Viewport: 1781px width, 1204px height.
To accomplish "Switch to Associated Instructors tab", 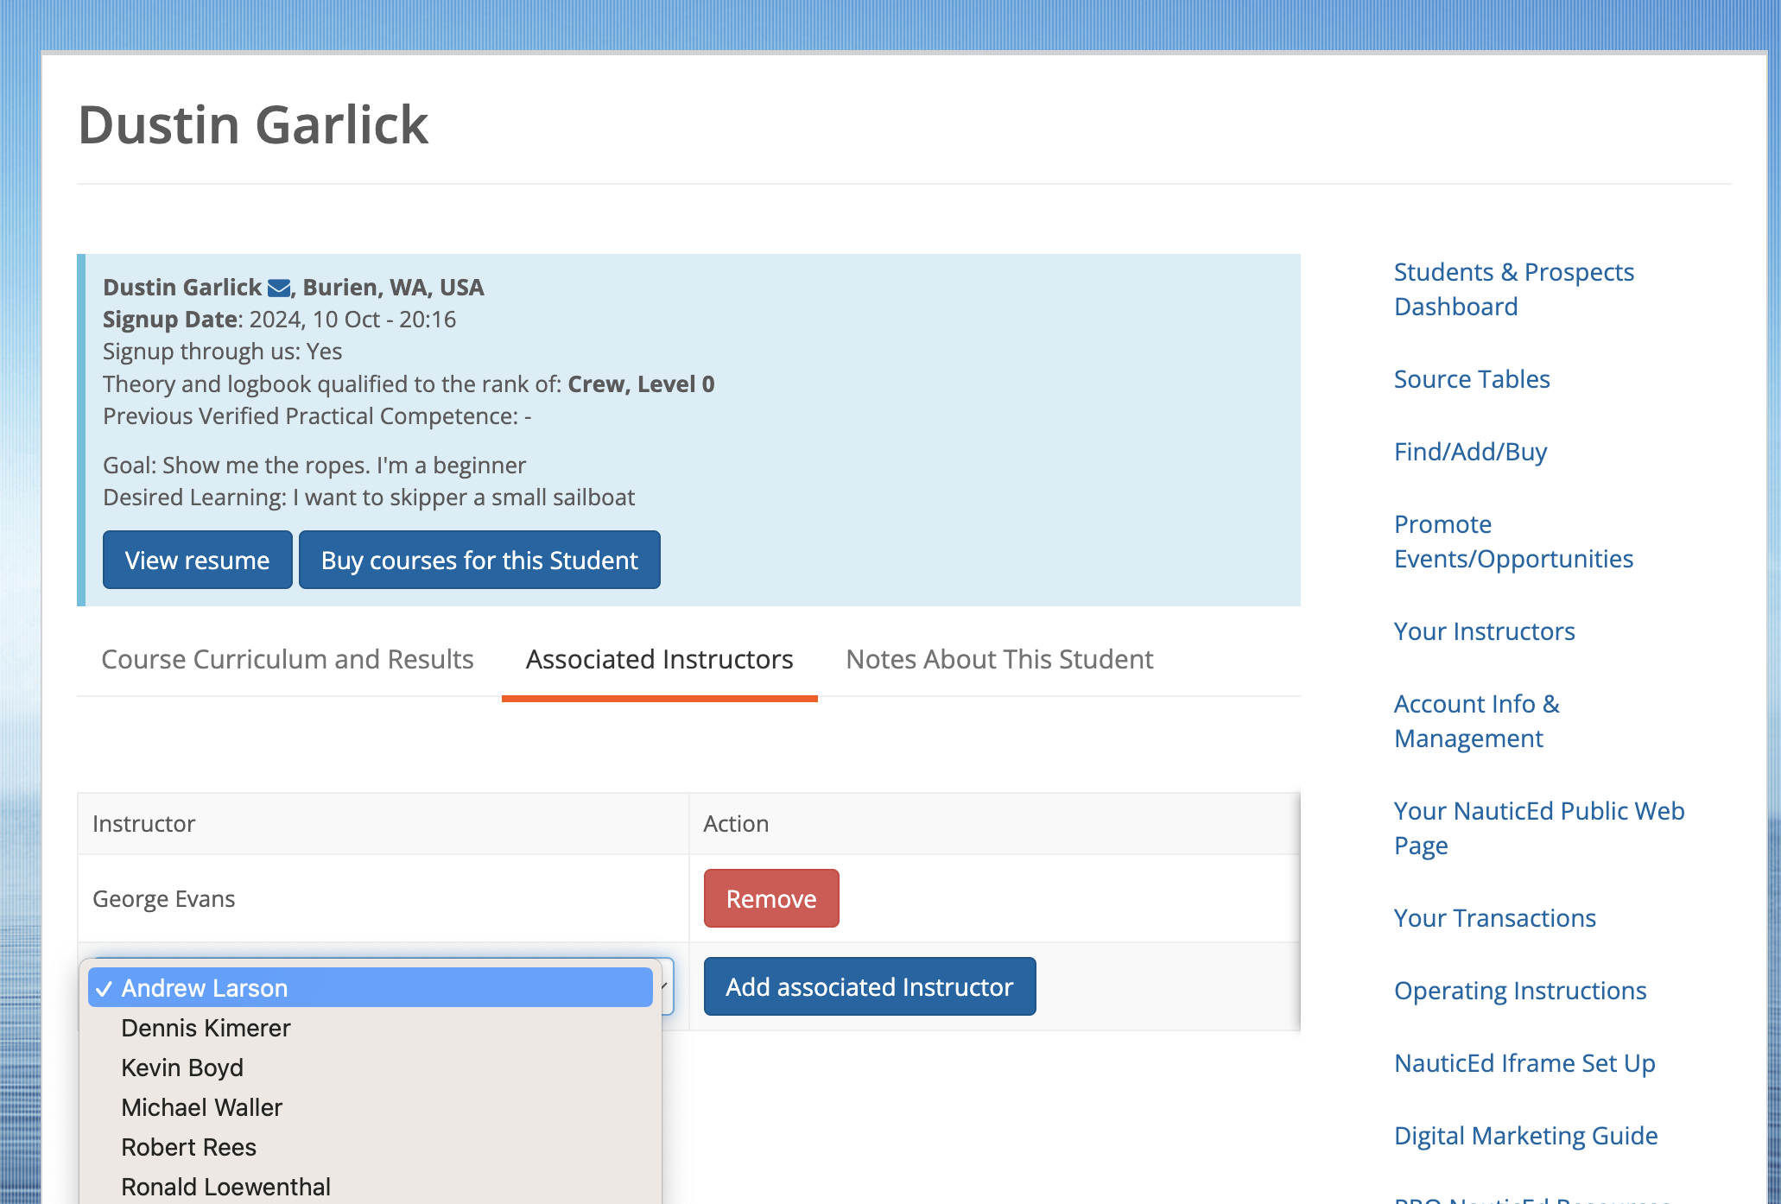I will 659,659.
